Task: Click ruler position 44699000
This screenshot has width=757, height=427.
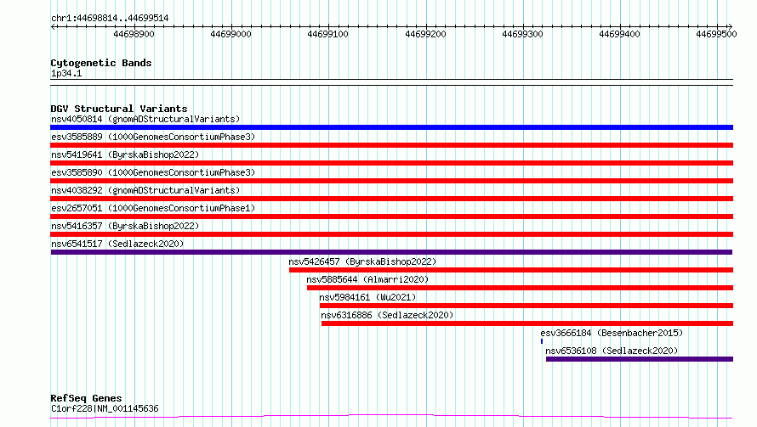Action: tap(231, 34)
